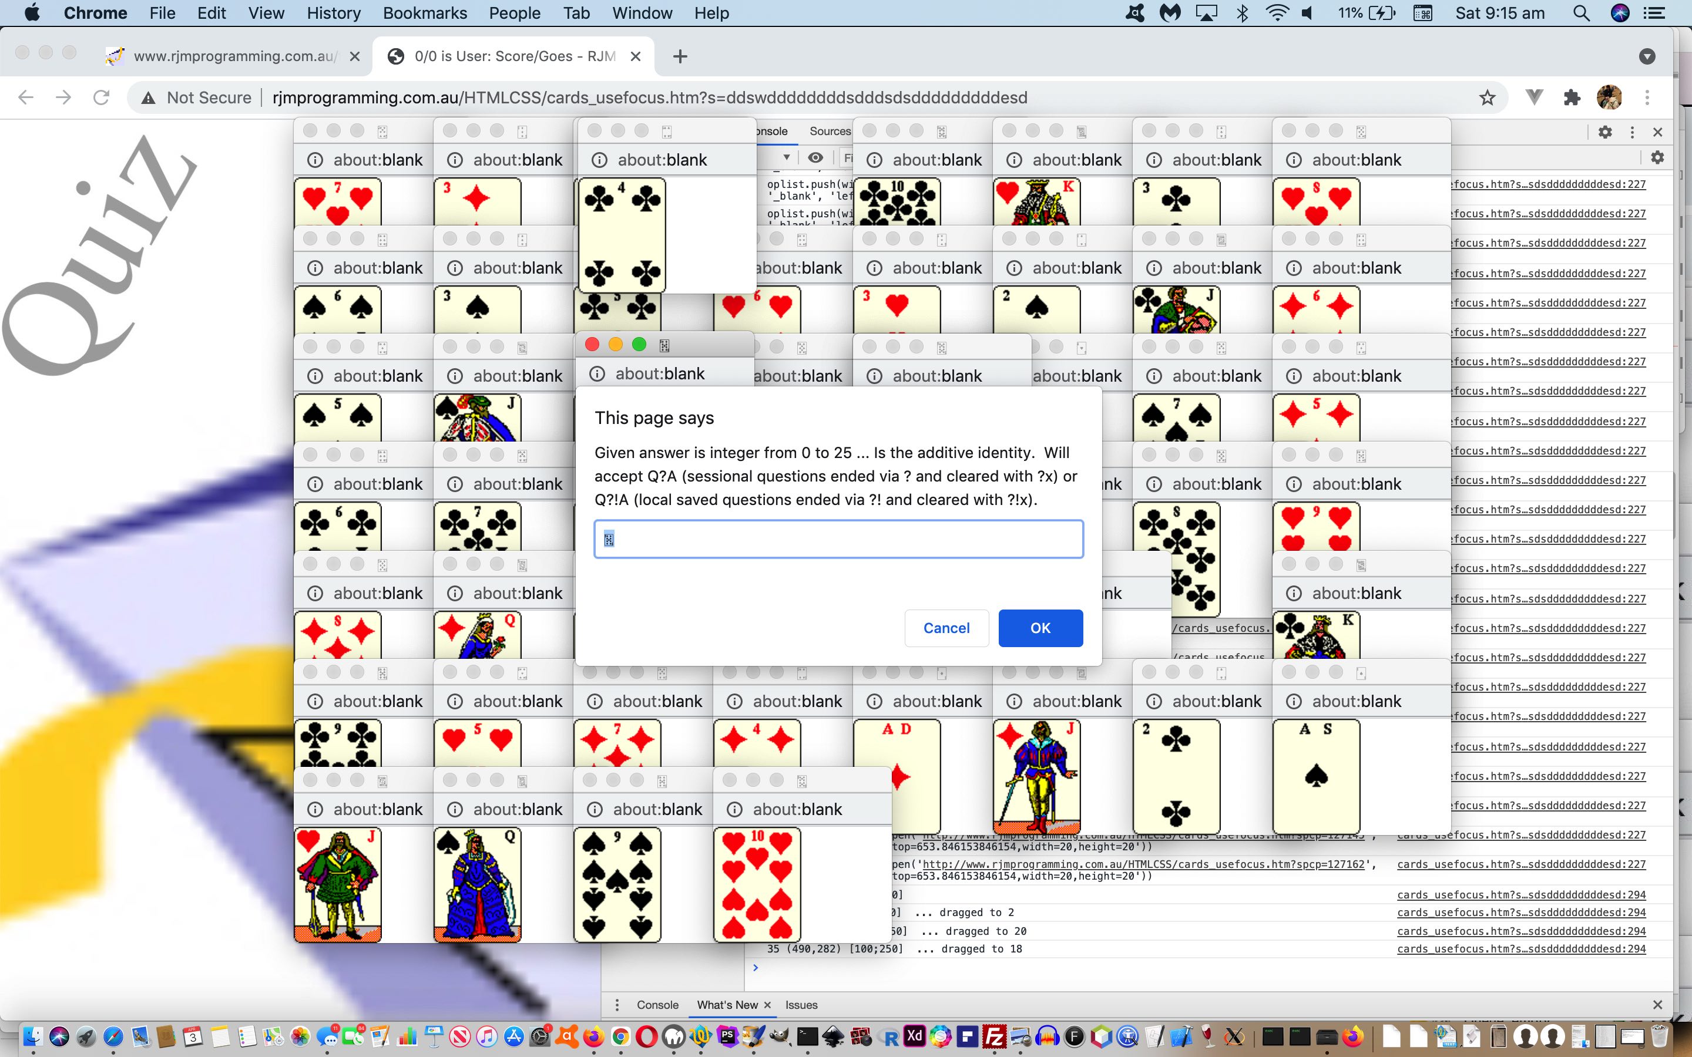Select the What's New drawer tab

pos(727,1005)
